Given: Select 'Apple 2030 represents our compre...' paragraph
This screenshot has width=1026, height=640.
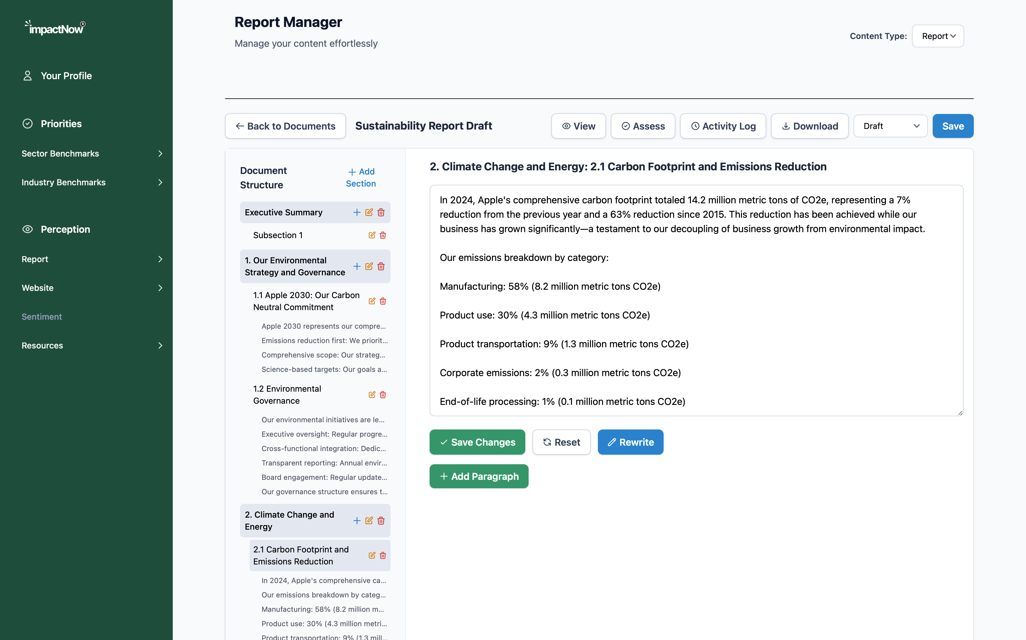Looking at the screenshot, I should point(324,326).
